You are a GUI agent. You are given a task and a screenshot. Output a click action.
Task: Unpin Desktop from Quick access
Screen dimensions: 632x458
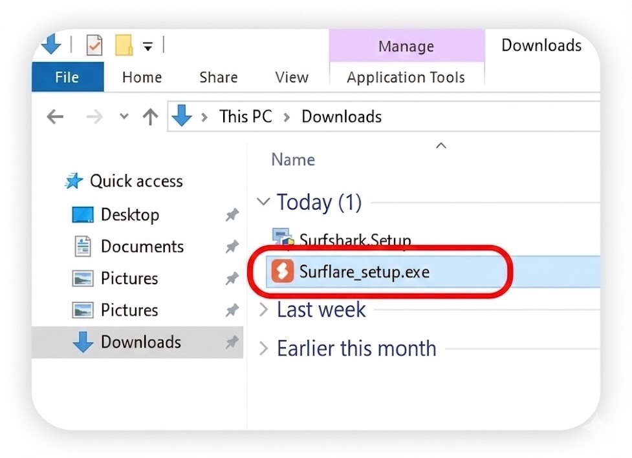pos(232,215)
